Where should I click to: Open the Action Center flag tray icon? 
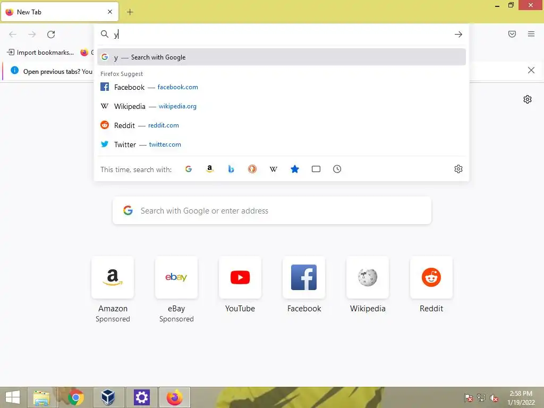[469, 398]
